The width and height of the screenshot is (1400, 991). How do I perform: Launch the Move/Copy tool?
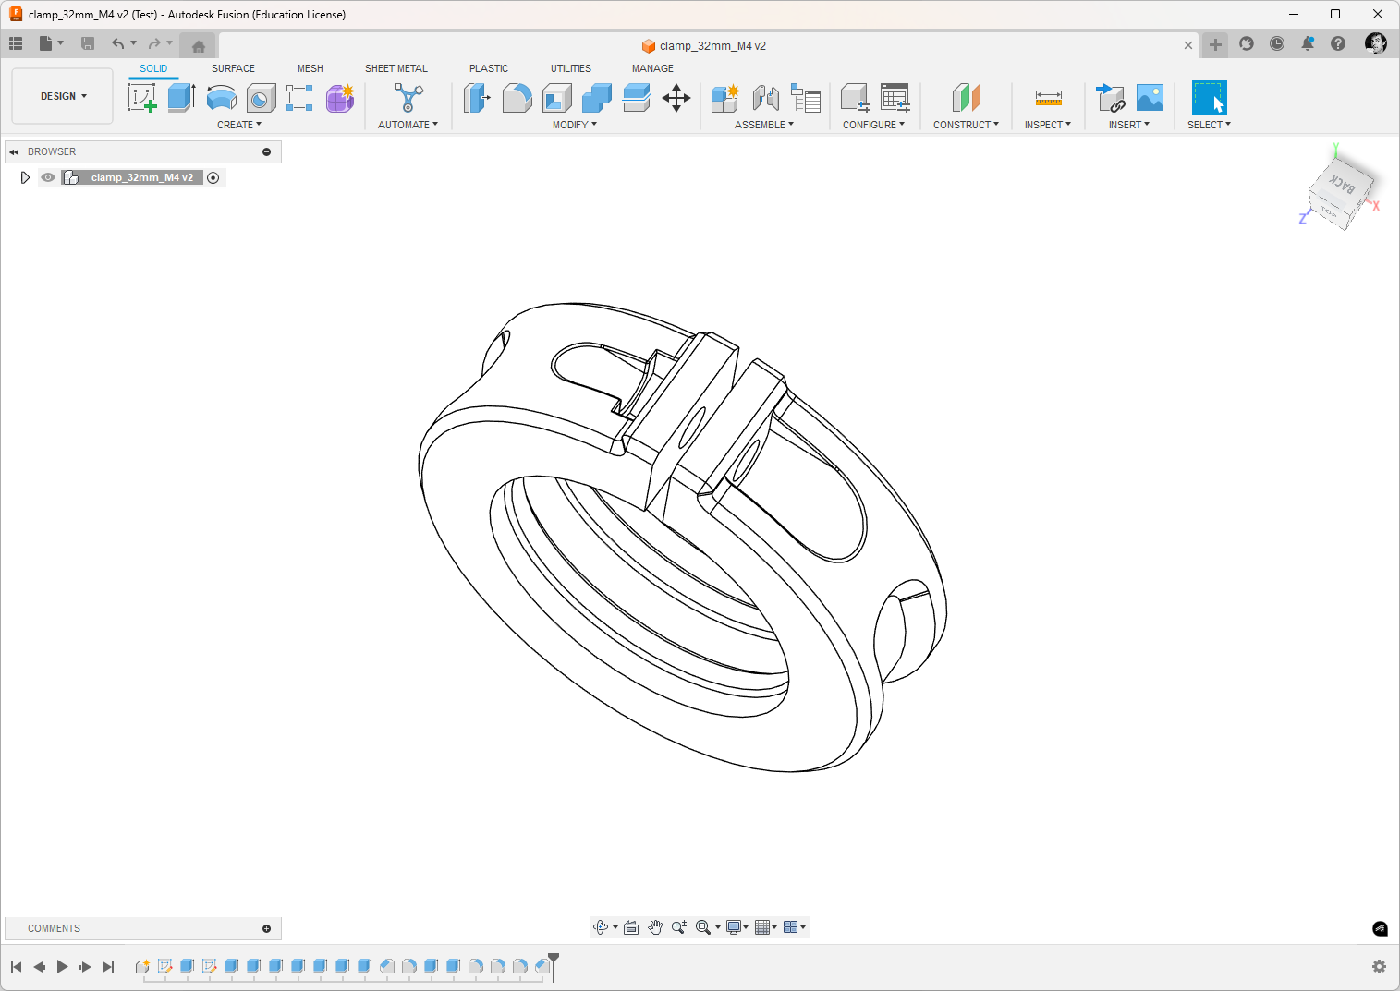(676, 97)
